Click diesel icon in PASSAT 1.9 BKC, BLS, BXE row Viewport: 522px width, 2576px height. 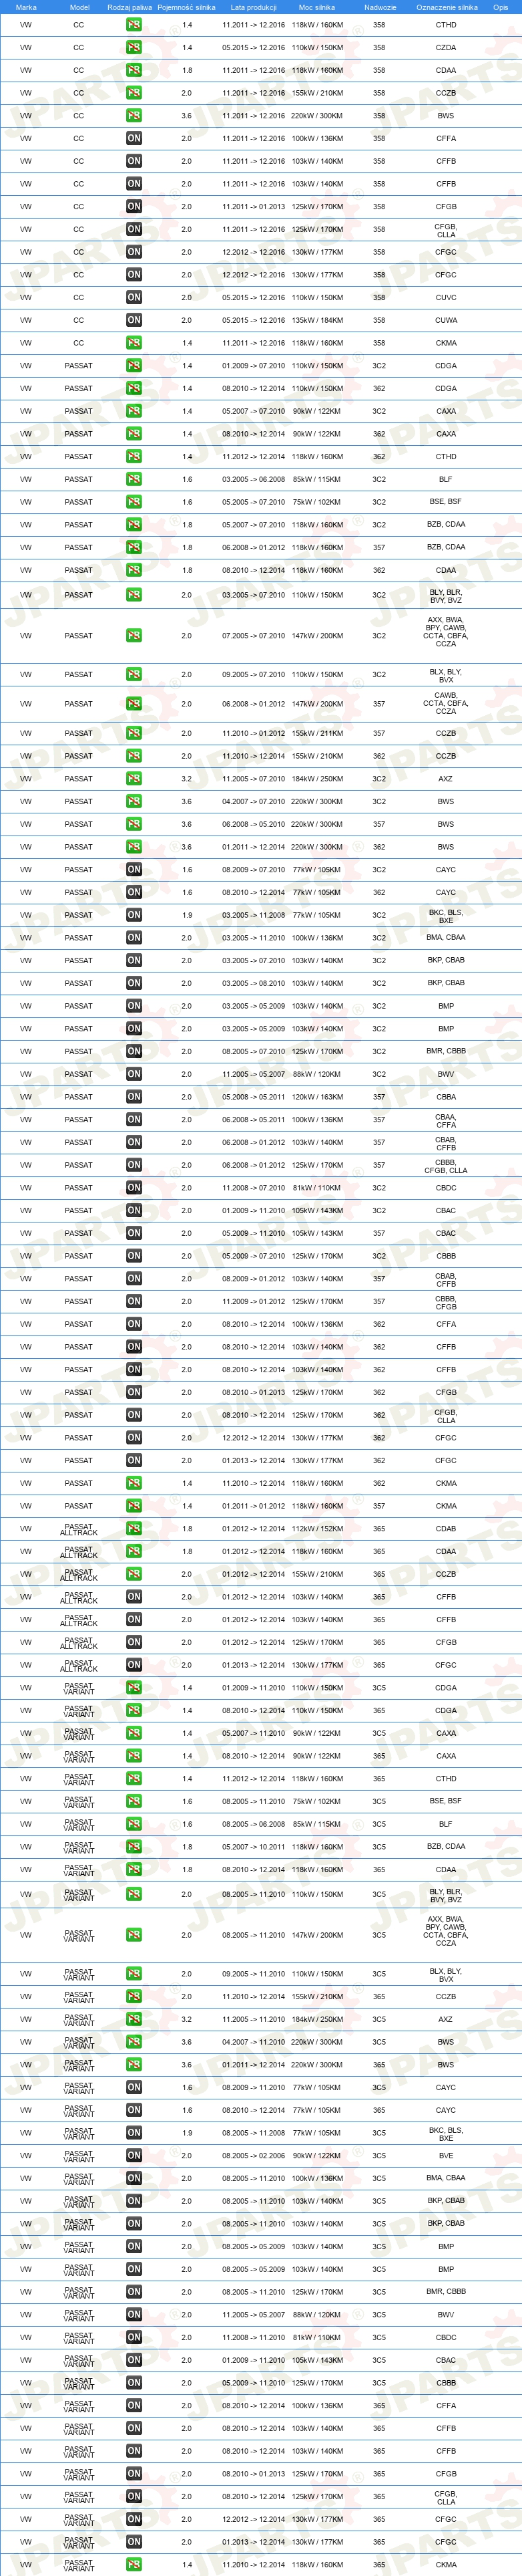[134, 915]
